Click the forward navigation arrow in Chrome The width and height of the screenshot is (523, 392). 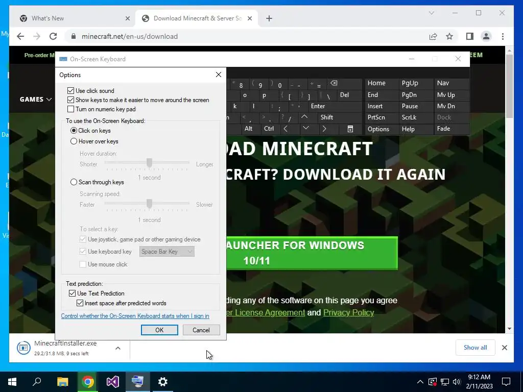tap(37, 36)
